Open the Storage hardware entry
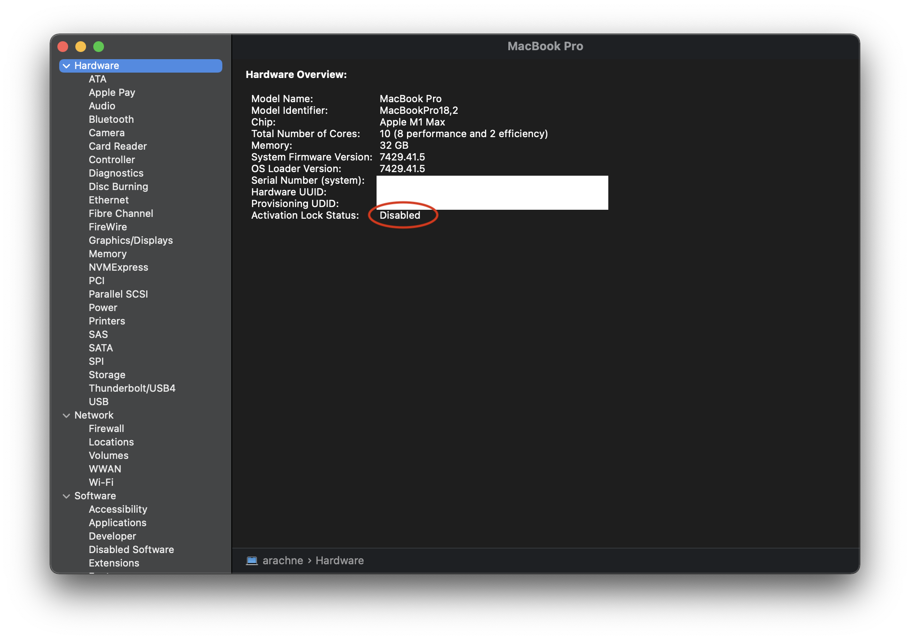 click(107, 375)
